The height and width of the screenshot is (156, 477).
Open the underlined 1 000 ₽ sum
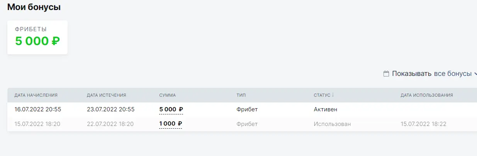171,124
